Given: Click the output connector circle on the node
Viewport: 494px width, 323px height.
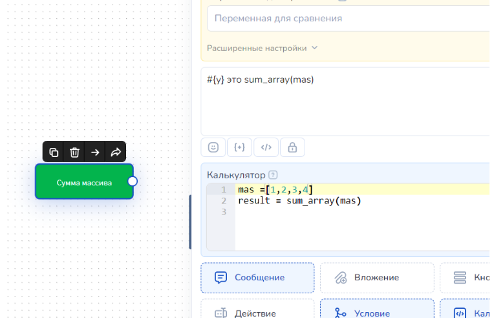Looking at the screenshot, I should pyautogui.click(x=133, y=182).
